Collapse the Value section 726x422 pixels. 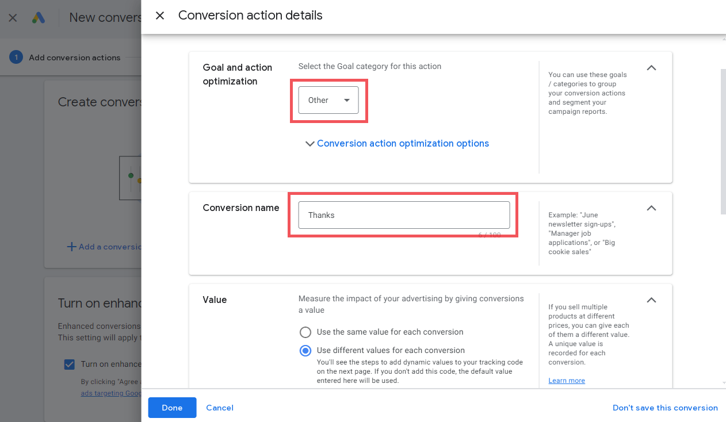tap(651, 300)
